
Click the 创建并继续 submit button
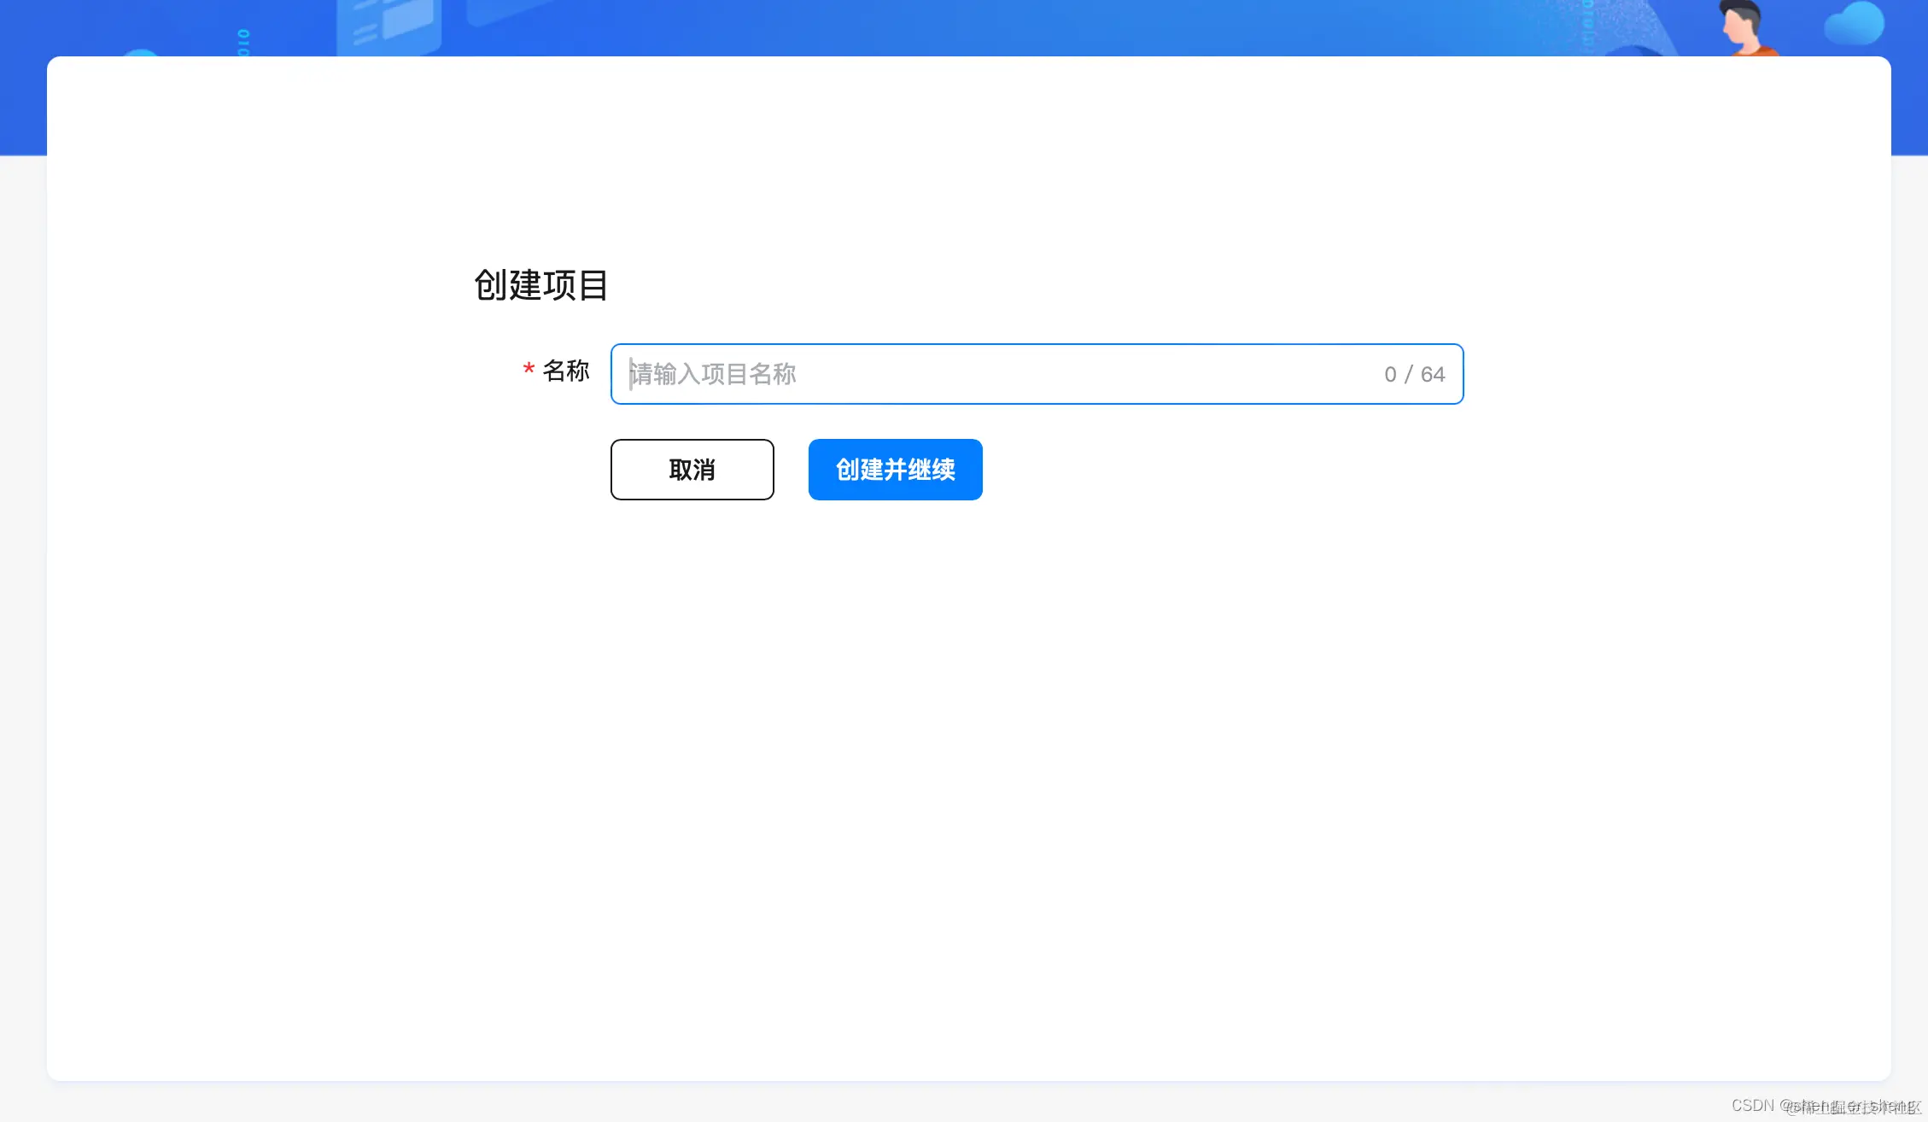point(895,470)
